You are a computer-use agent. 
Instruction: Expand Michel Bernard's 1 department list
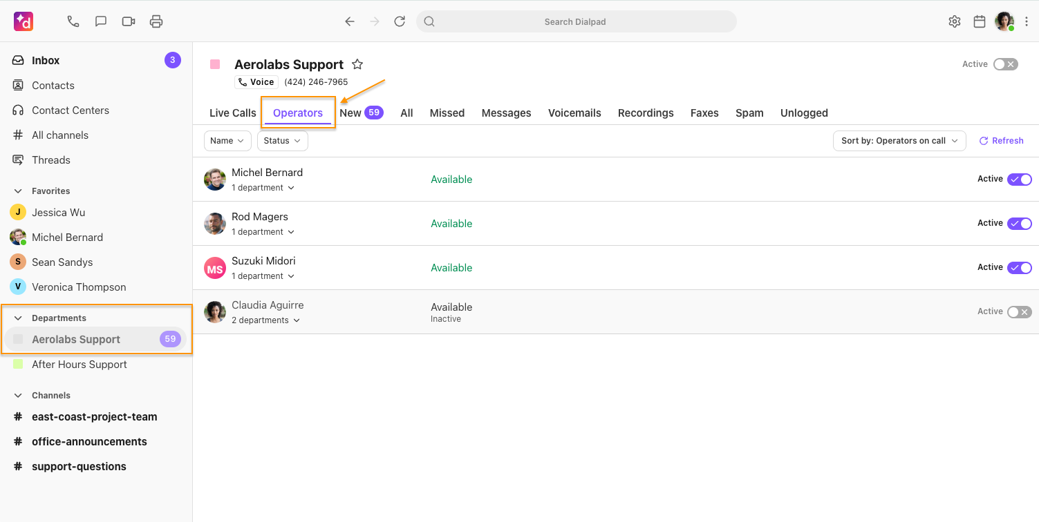(263, 188)
